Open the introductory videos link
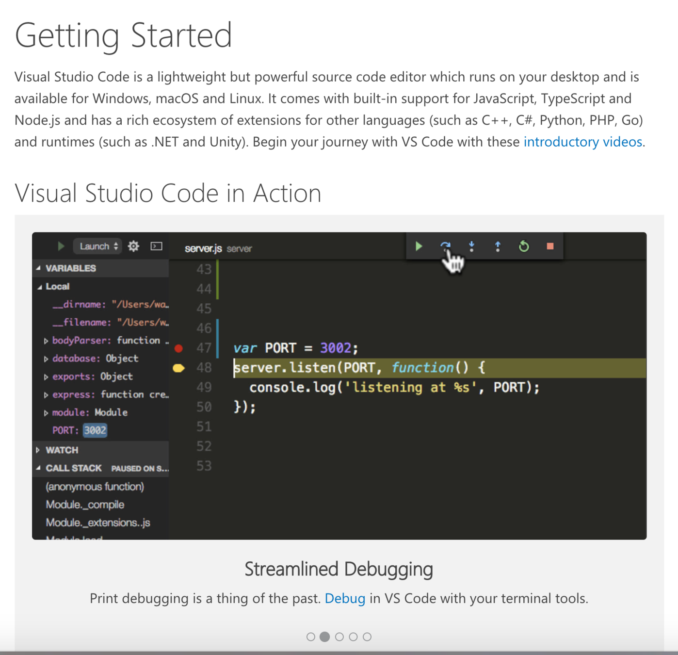 click(x=583, y=142)
